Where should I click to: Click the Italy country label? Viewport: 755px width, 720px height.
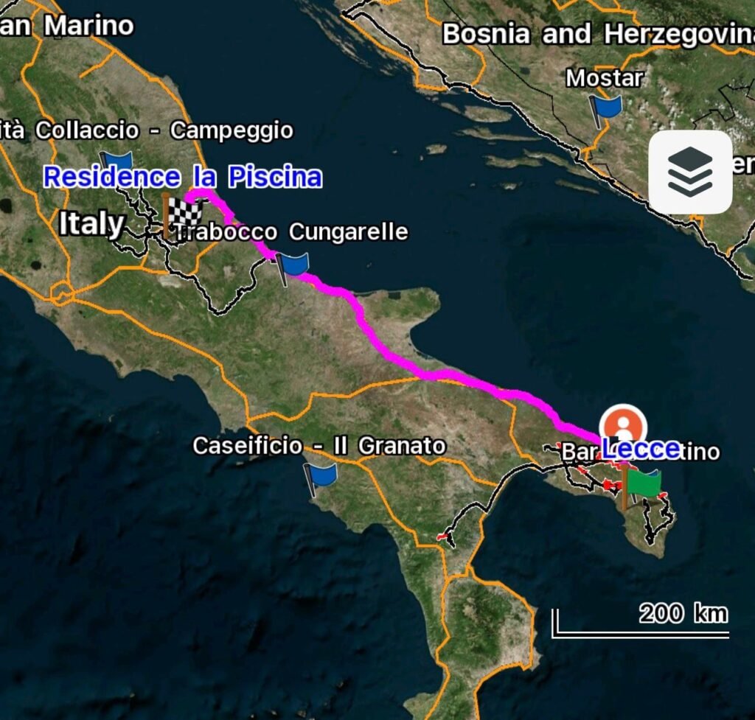[x=91, y=224]
